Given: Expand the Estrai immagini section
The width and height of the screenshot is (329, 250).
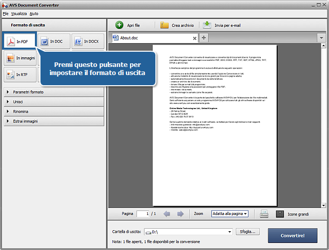Looking at the screenshot, I should 54,121.
